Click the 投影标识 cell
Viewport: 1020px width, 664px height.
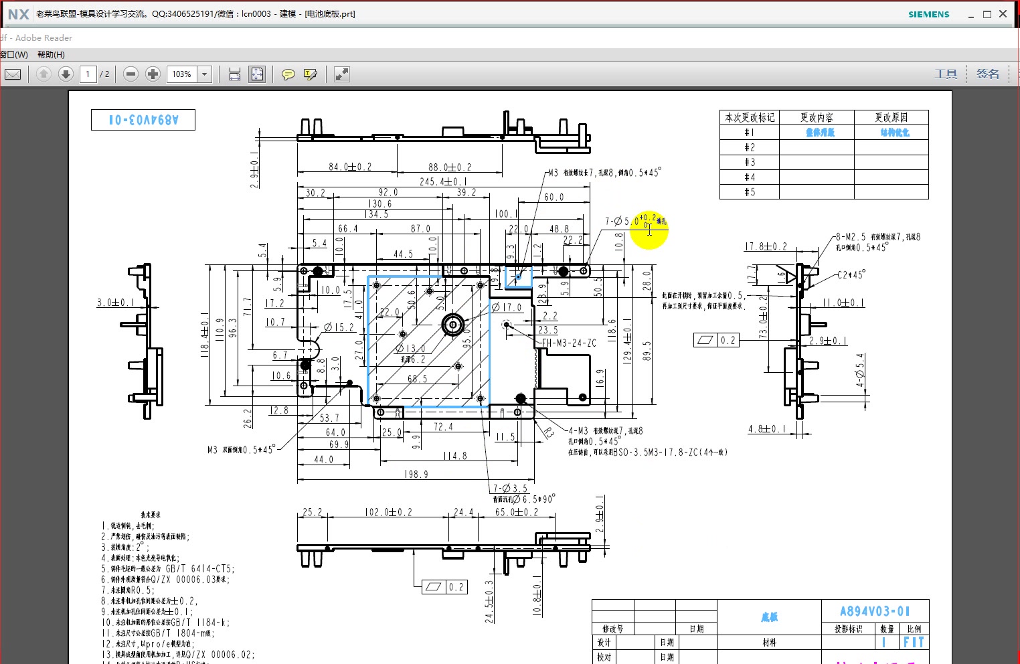tap(849, 629)
